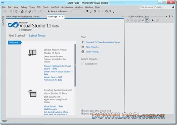This screenshot has width=177, height=125.
Task: Click the Attach to Process play button
Action: pyautogui.click(x=49, y=11)
